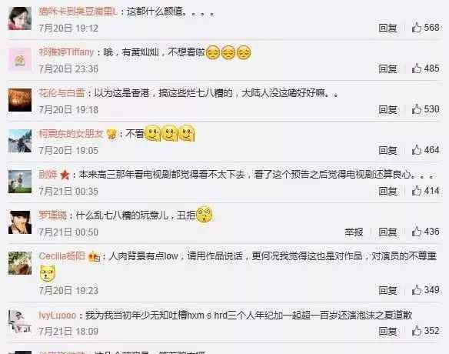Click IvyLuooo username link
Image resolution: width=449 pixels, height=354 pixels.
(x=58, y=315)
